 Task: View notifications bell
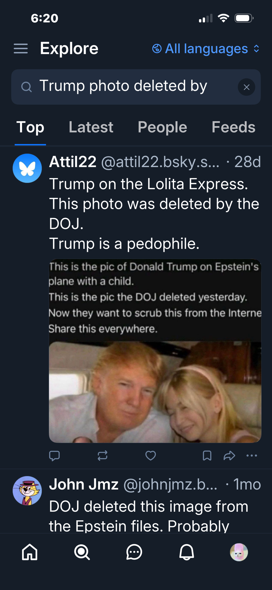[x=187, y=552]
